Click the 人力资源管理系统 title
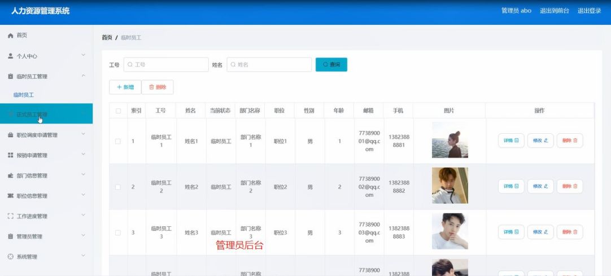611x276 pixels. click(40, 11)
